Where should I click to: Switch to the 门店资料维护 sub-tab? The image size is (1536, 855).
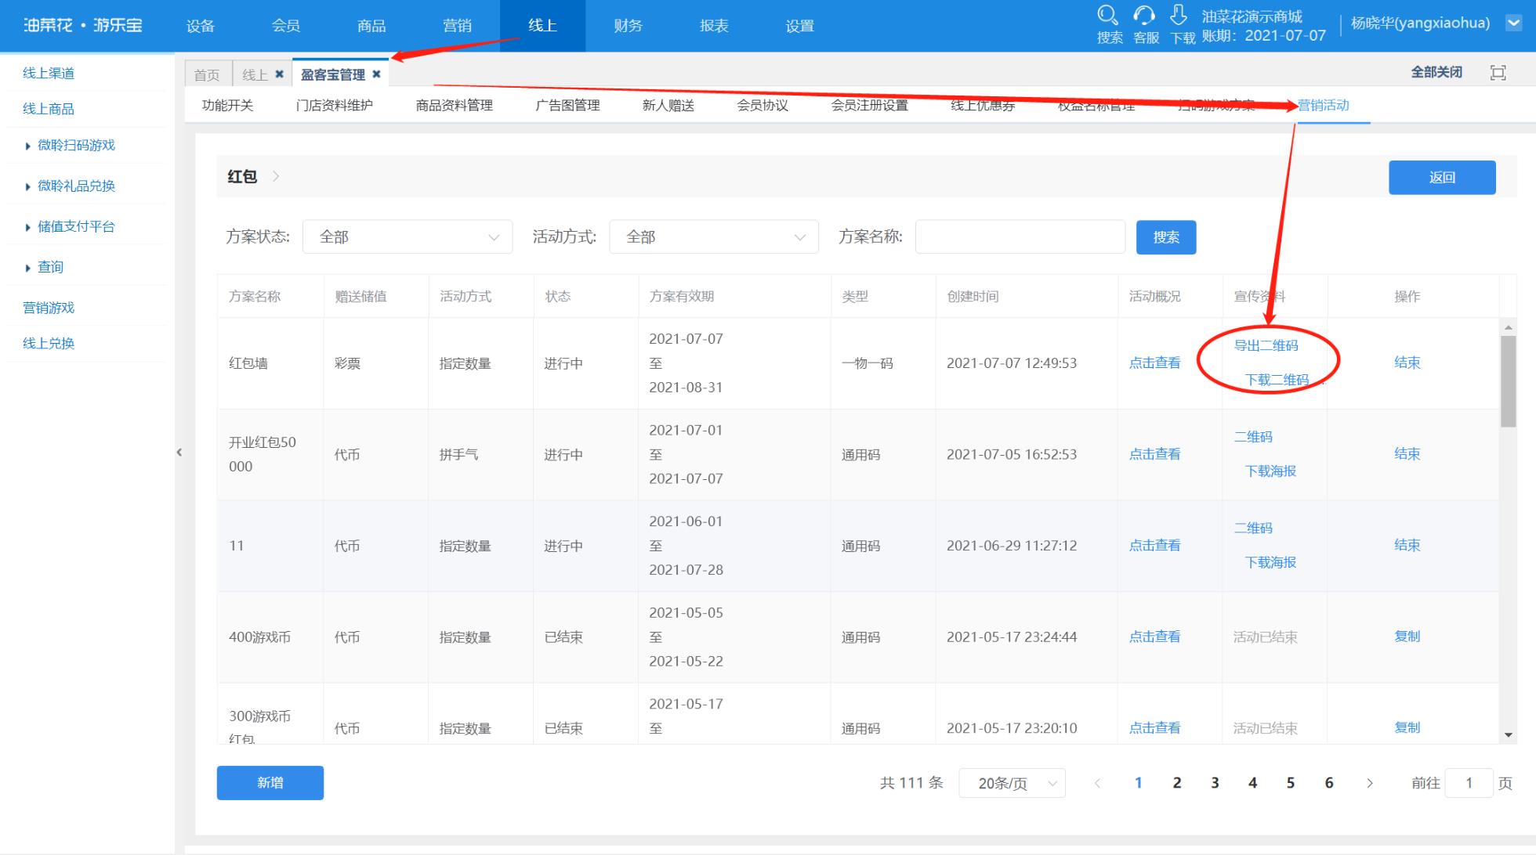[335, 105]
